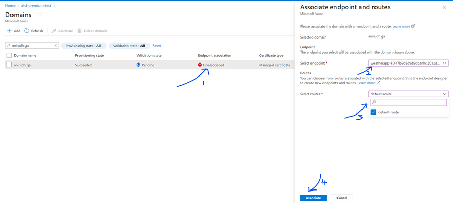Sort by Endpoint association column header
This screenshot has height=203, width=453.
pos(215,56)
